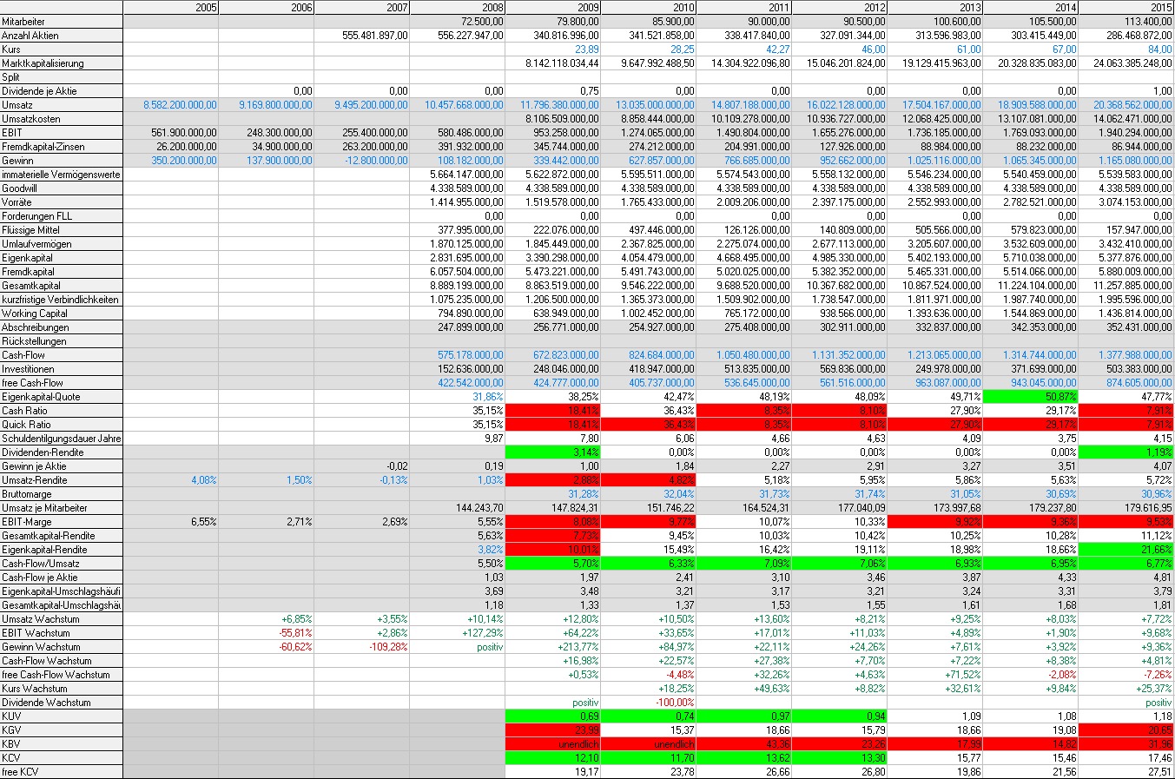1175x779 pixels.
Task: Click the Eigenkapital-Quote row label
Action: pos(62,396)
